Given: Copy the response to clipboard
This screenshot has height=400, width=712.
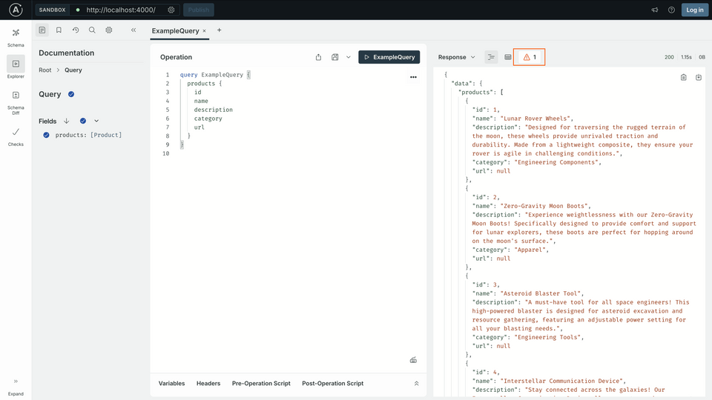Looking at the screenshot, I should click(683, 77).
